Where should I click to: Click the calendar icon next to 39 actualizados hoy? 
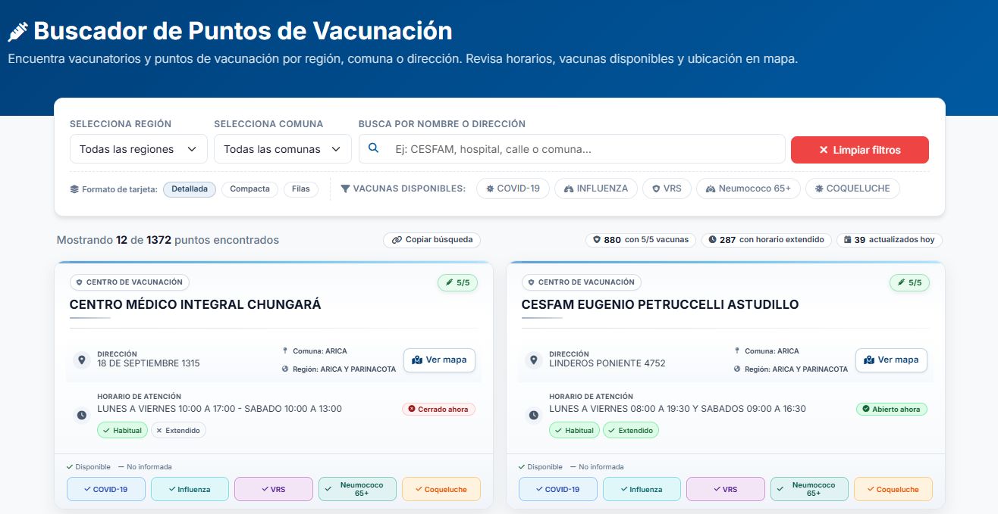(848, 239)
